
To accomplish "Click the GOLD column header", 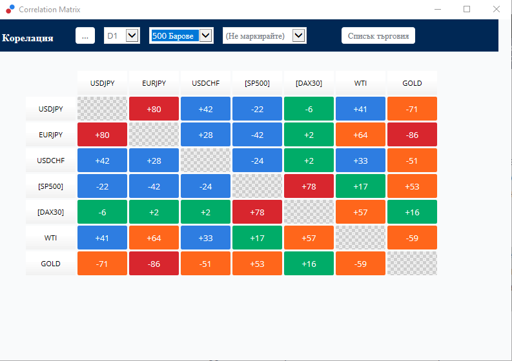I will [412, 83].
